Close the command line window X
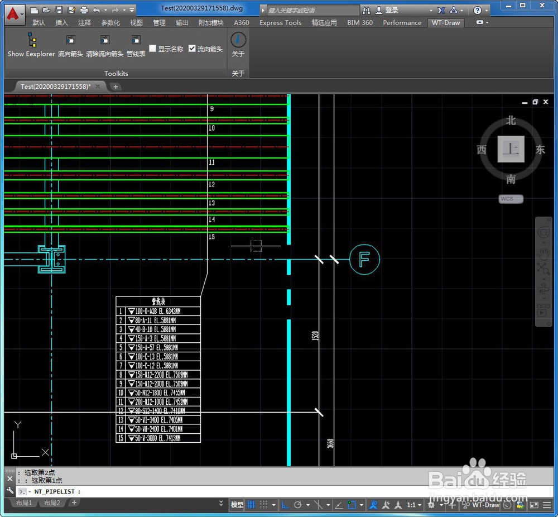Viewport: 558px width, 517px height. [x=10, y=478]
